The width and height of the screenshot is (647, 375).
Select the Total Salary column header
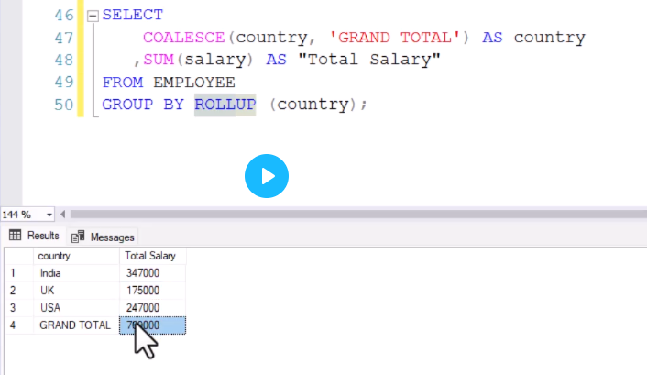click(152, 256)
